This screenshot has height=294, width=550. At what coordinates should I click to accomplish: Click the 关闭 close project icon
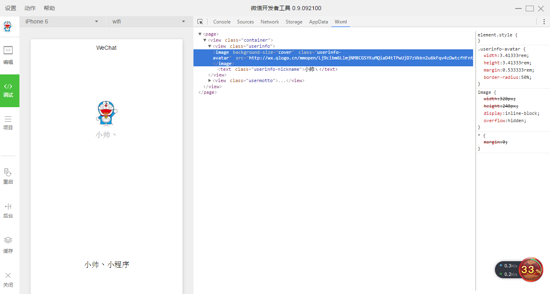pos(8,275)
